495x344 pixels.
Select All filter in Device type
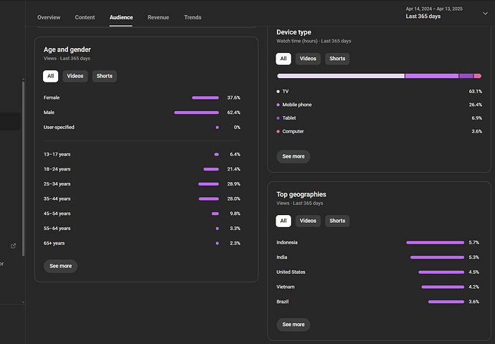click(x=283, y=59)
